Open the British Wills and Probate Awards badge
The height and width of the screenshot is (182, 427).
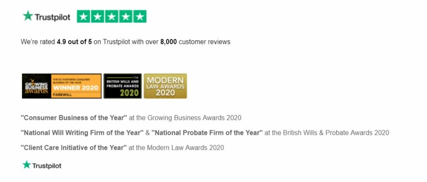[x=123, y=86]
